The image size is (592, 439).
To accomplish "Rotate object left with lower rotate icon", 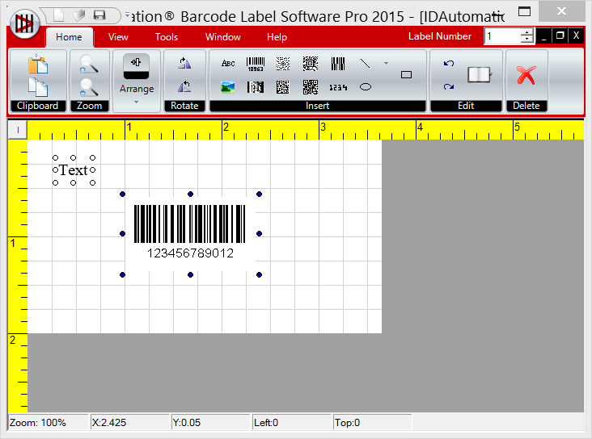I will (x=184, y=86).
